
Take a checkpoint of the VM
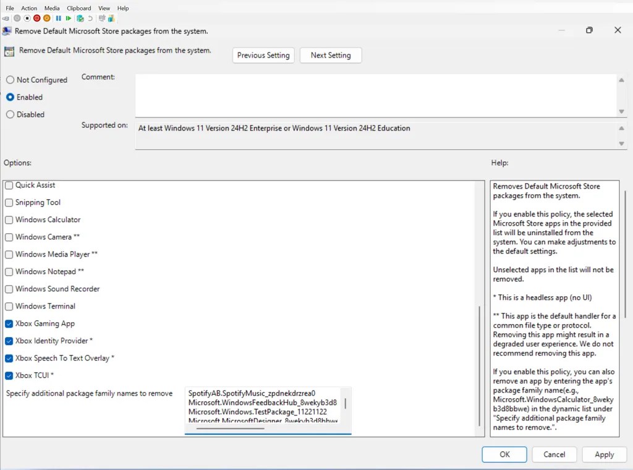(80, 18)
